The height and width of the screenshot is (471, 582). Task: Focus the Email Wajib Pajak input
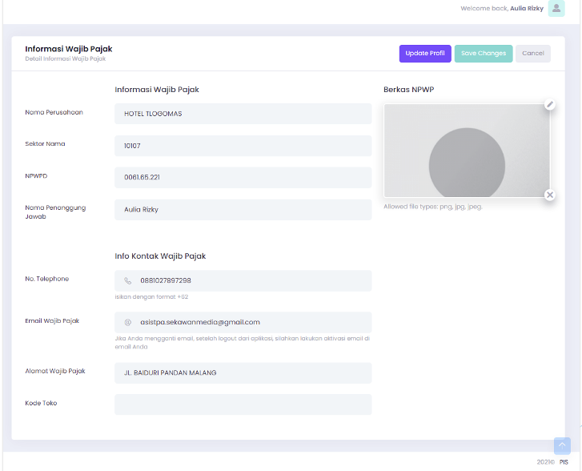252,323
